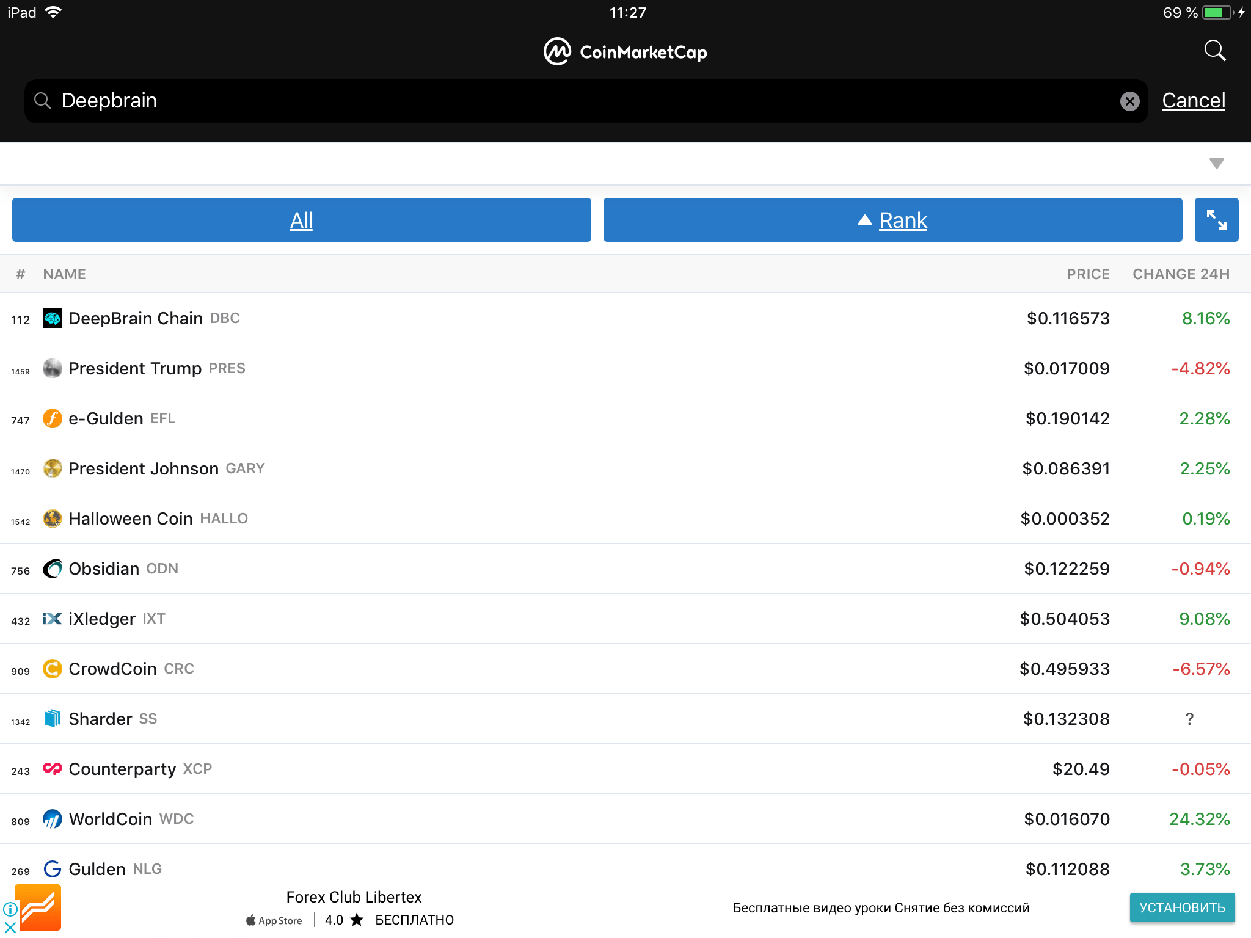Viewport: 1251px width, 938px height.
Task: Select Halloween Coin HALLO name
Action: (x=158, y=518)
